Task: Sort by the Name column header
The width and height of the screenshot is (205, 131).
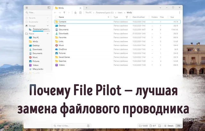Action: [x=61, y=17]
